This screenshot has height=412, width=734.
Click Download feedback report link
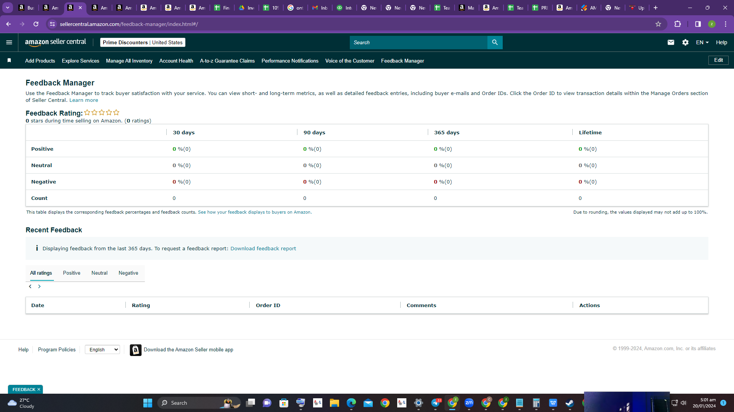[x=263, y=249]
